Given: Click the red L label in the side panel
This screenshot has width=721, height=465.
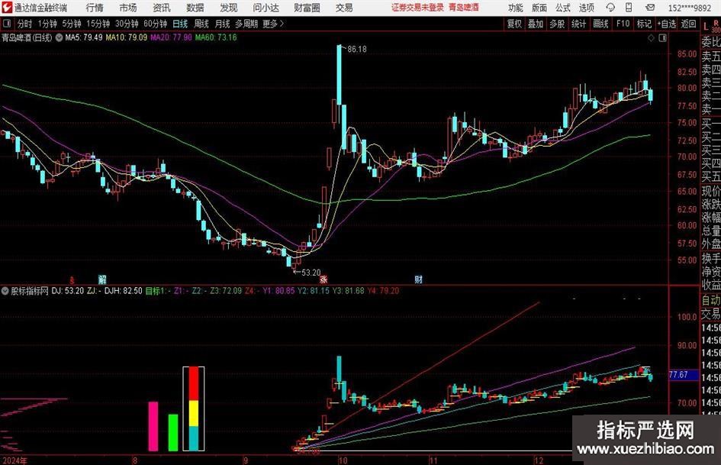Looking at the screenshot, I should point(706,27).
